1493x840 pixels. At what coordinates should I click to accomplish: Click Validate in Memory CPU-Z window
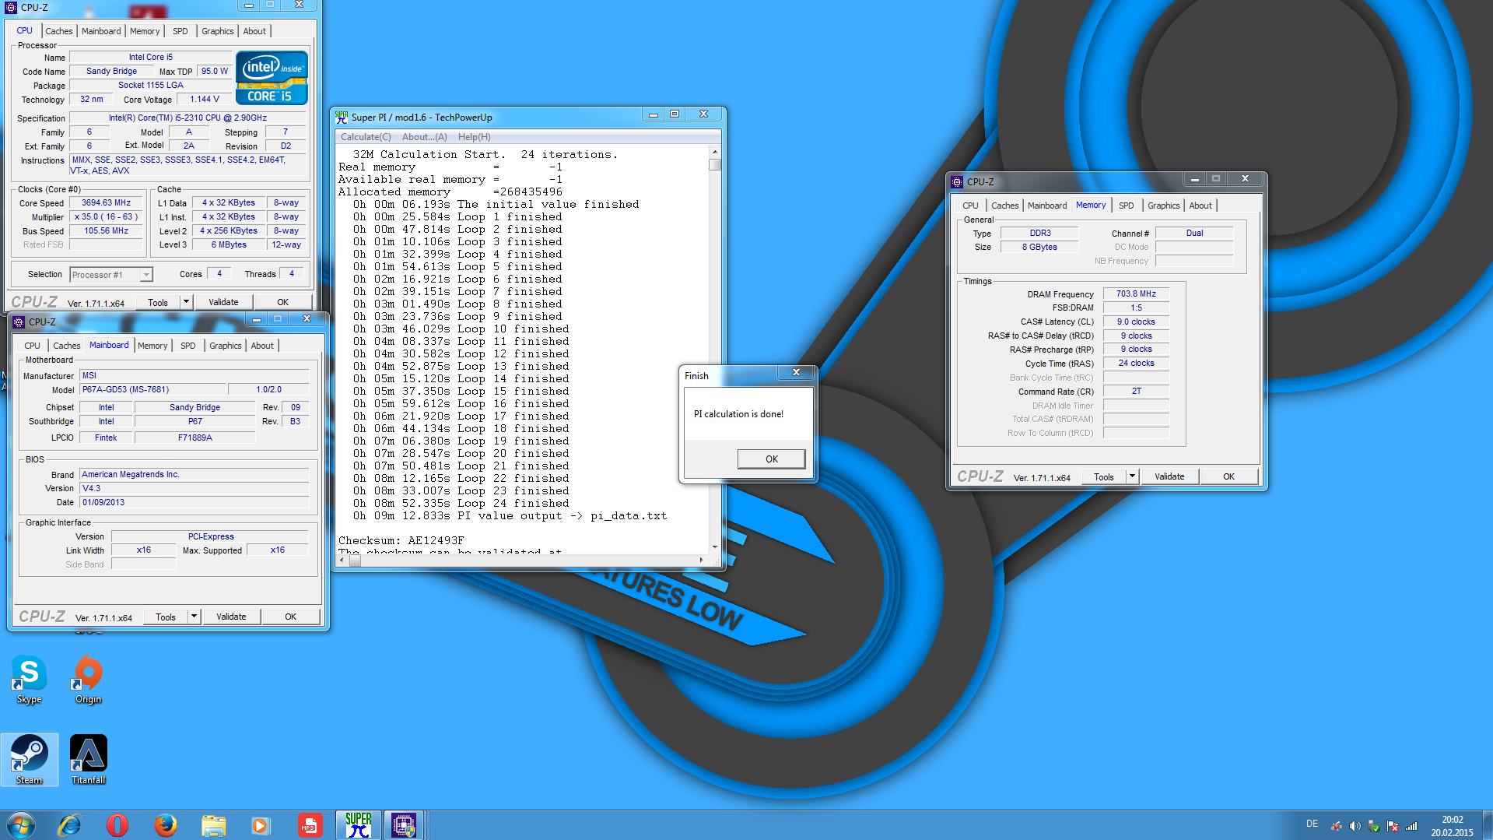pos(1169,476)
